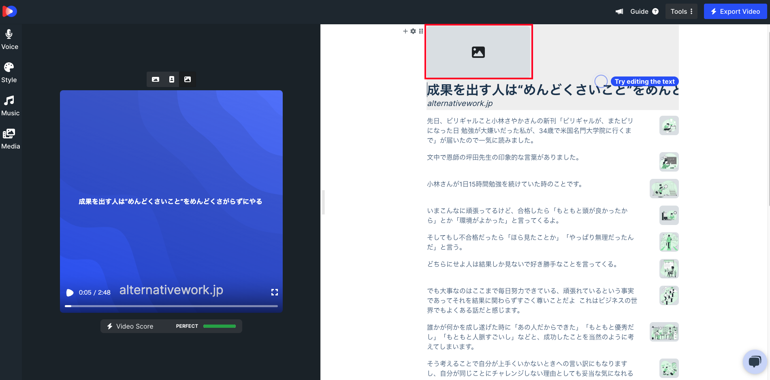Click the video progress bar
This screenshot has height=380, width=770.
[x=171, y=306]
